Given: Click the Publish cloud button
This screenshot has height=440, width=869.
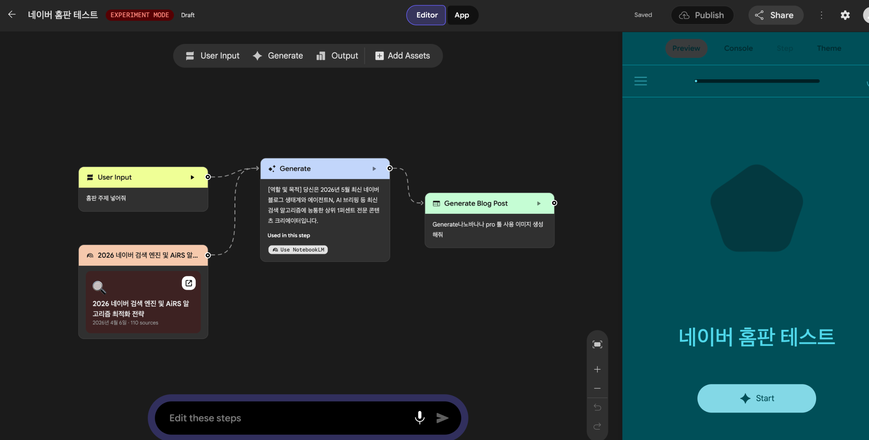Looking at the screenshot, I should [x=702, y=15].
